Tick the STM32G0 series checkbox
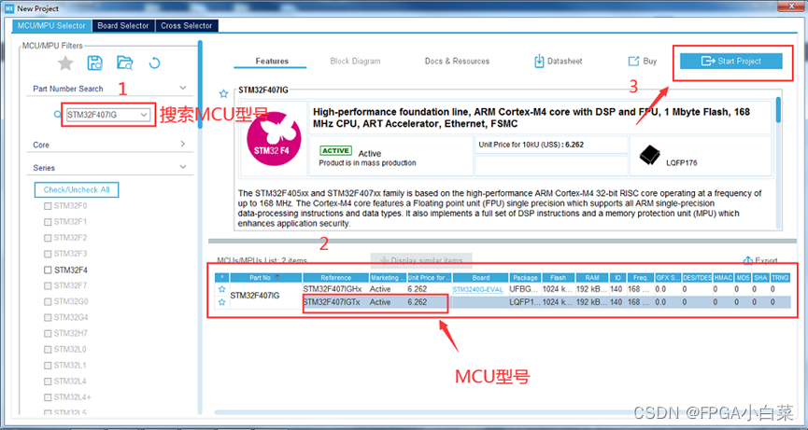 click(48, 301)
